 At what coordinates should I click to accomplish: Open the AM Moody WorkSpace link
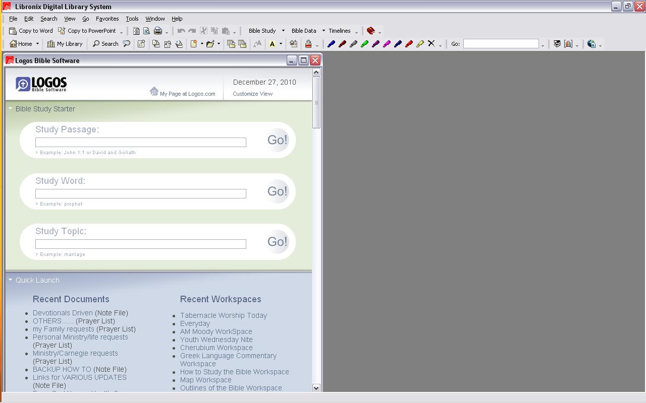coord(216,331)
